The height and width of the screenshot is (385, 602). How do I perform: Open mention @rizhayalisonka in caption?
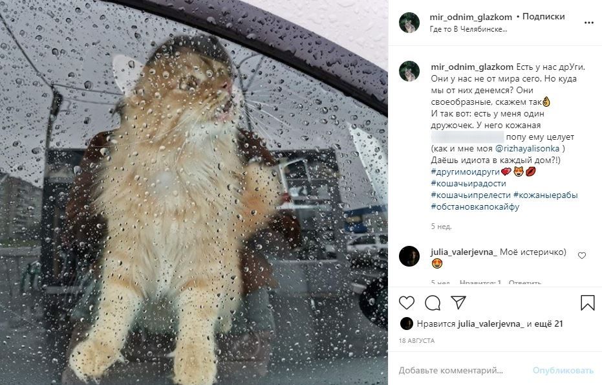coord(527,148)
